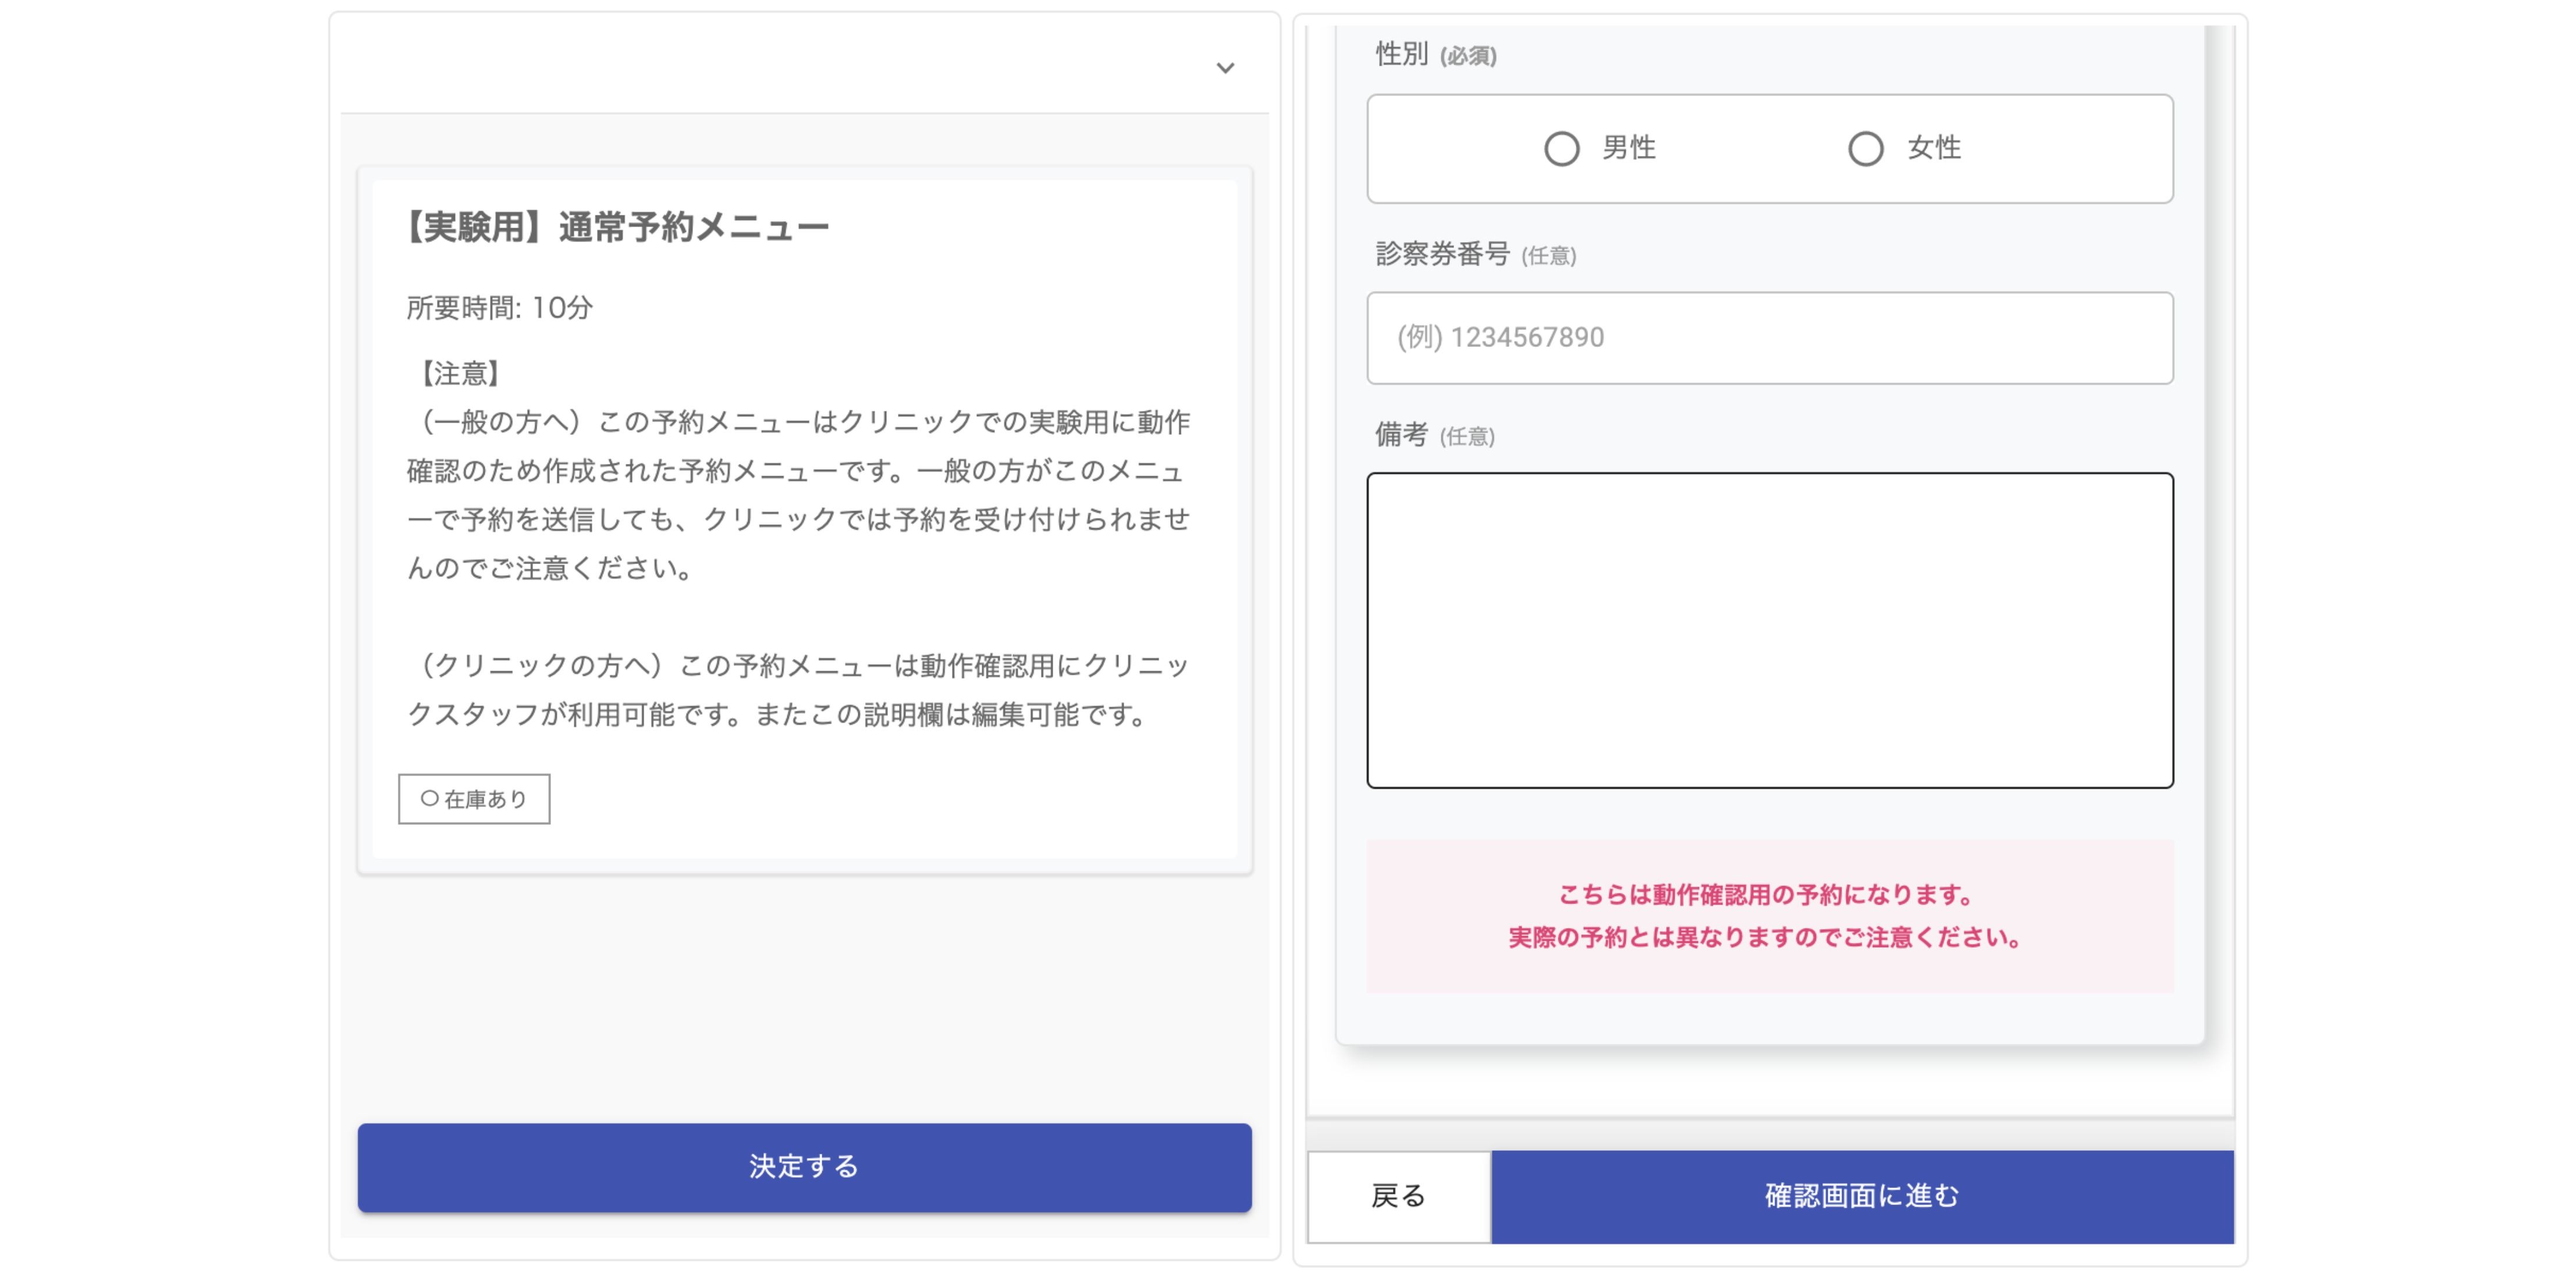Click the circle icon in 在庫あり badge
The width and height of the screenshot is (2576, 1276).
click(x=429, y=799)
